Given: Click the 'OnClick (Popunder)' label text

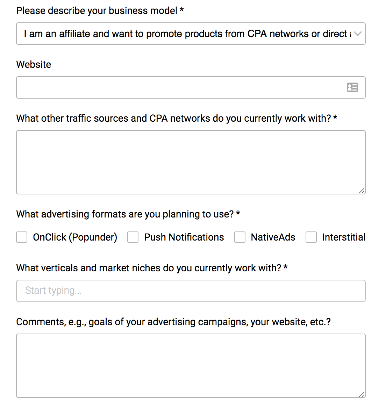Looking at the screenshot, I should (75, 237).
